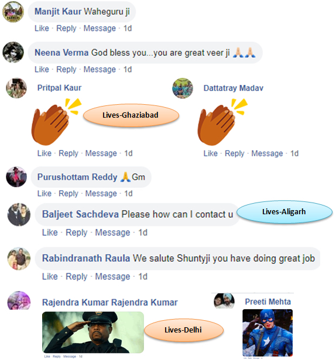Open Captain America image from Preeti Mehta

click(x=268, y=332)
